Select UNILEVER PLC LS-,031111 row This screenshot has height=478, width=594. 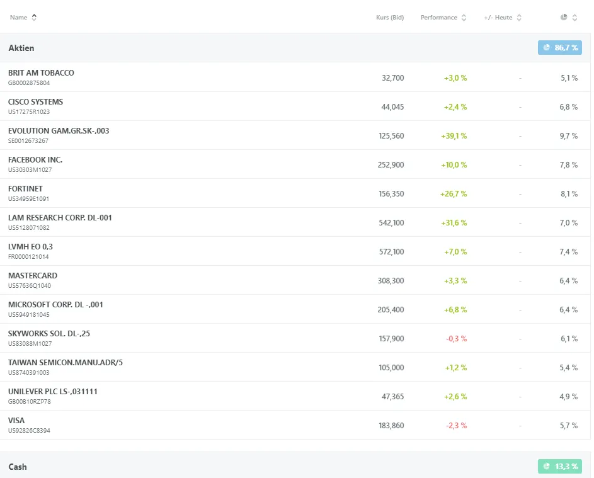[x=295, y=395]
